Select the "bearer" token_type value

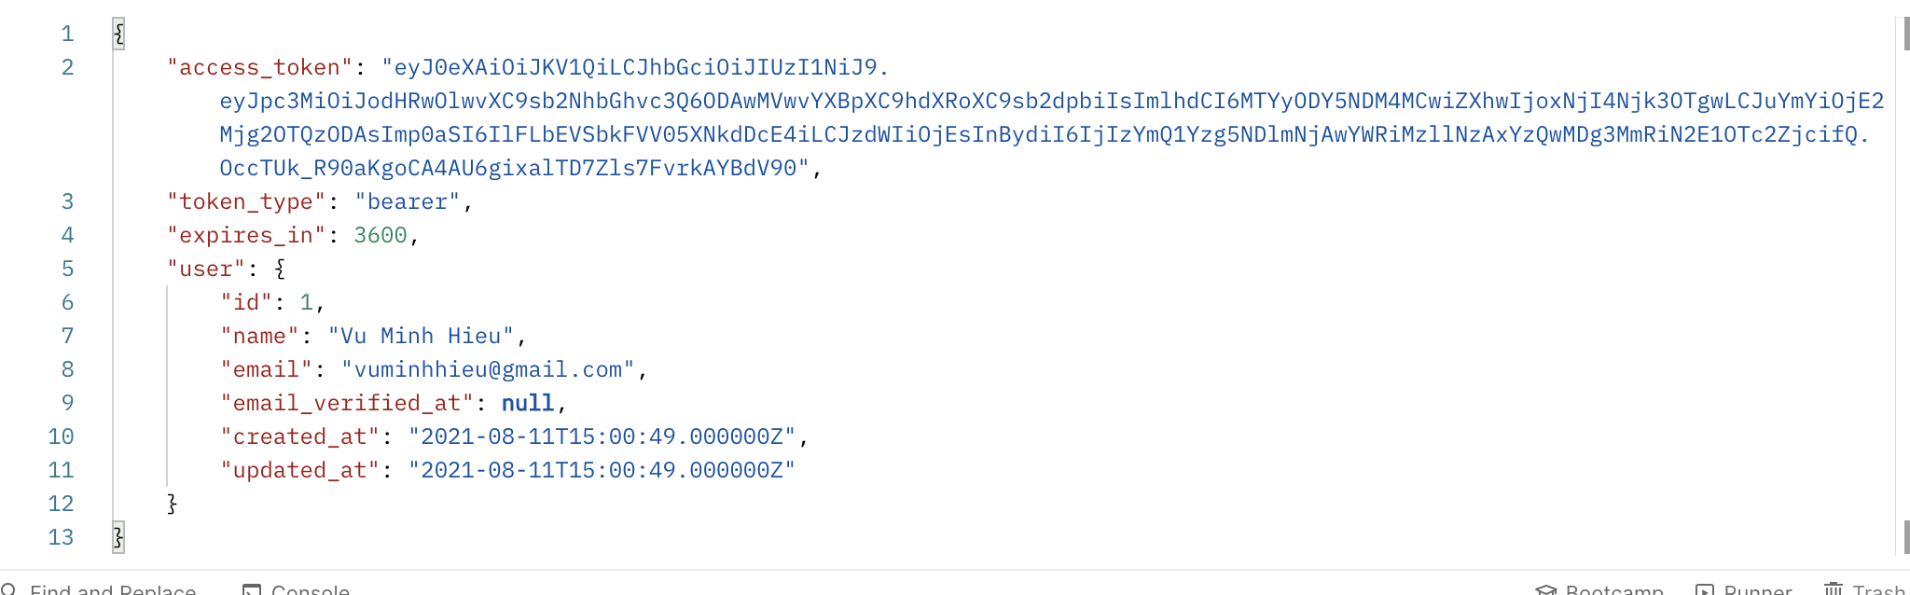408,201
